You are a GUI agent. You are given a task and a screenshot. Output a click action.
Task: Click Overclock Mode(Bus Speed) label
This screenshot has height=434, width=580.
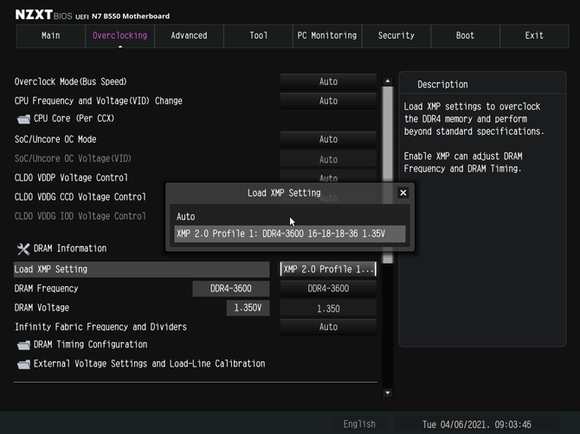point(71,81)
